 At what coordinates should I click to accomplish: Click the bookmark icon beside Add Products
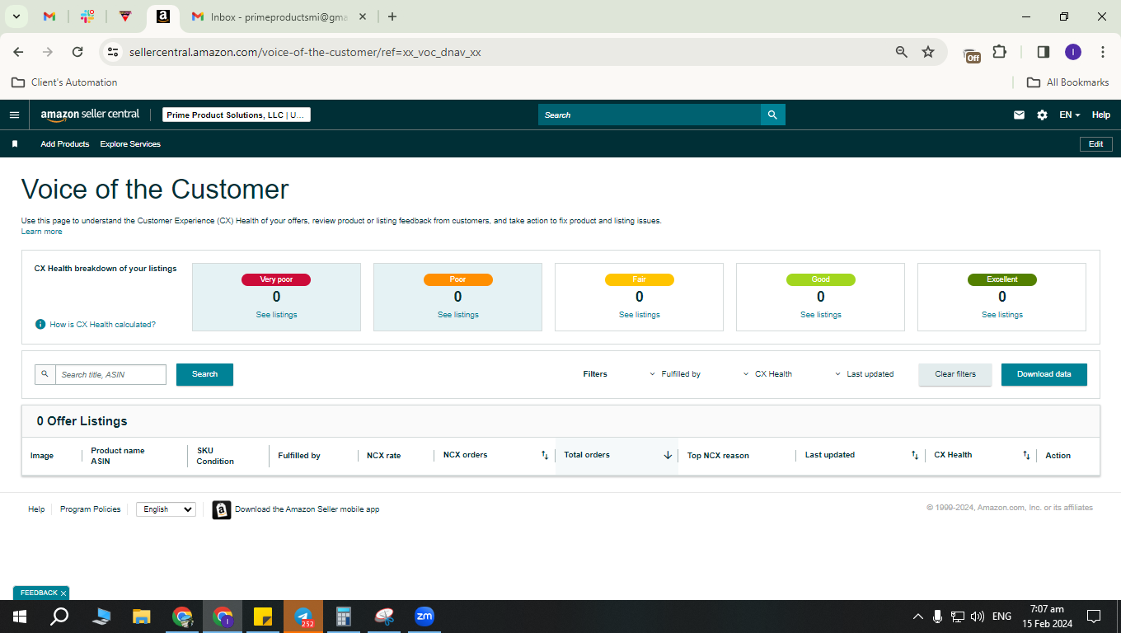click(x=15, y=144)
